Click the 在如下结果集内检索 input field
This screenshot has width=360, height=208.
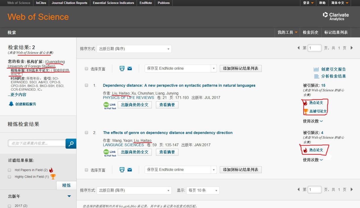tap(37, 143)
